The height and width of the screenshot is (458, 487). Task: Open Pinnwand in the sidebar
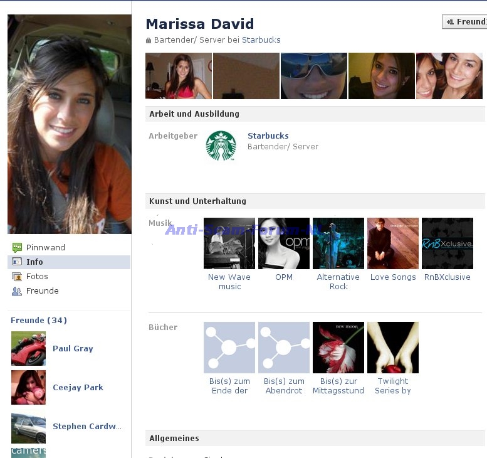45,247
